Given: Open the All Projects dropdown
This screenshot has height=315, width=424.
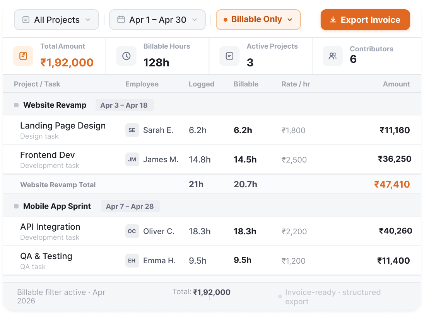Looking at the screenshot, I should [56, 20].
